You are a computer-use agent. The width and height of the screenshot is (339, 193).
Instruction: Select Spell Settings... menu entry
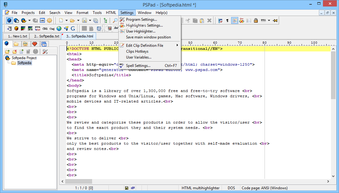pyautogui.click(x=150, y=65)
